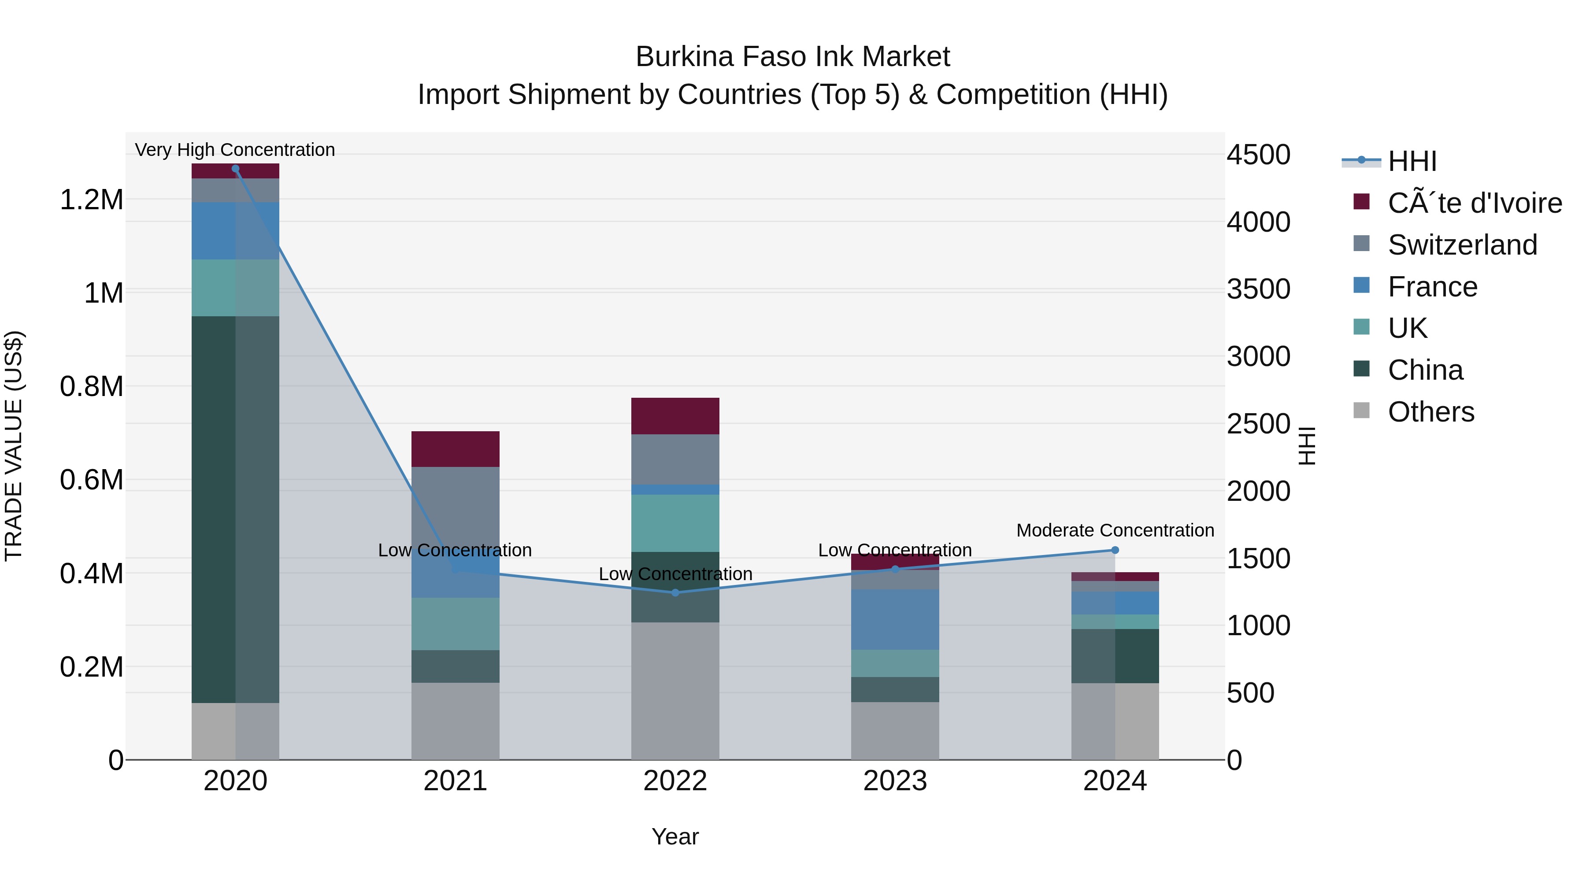Toggle the China legend entry
The height and width of the screenshot is (892, 1586).
(x=1408, y=370)
